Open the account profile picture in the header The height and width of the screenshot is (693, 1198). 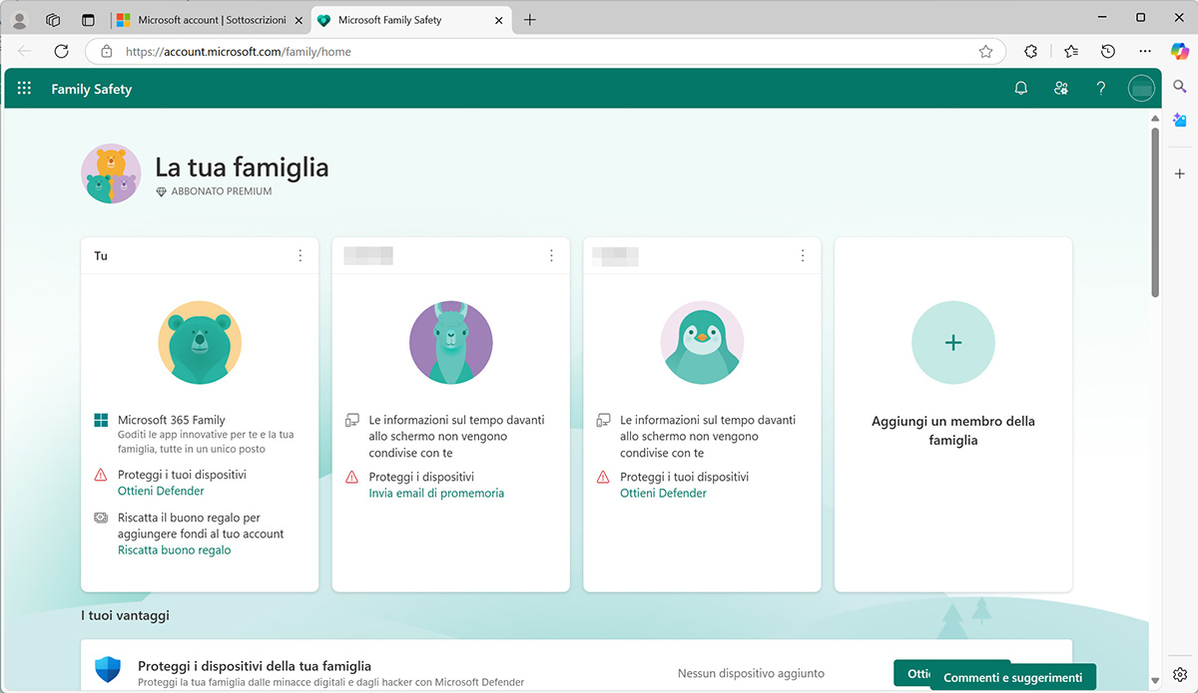tap(1141, 89)
